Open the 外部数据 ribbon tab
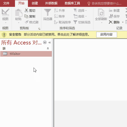Viewport: 127px width, 127px height. click(51, 3)
